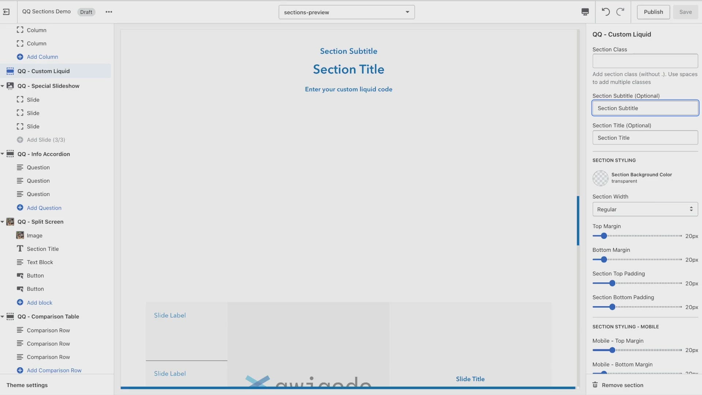The image size is (702, 395).
Task: Click the Image block icon
Action: 20,235
